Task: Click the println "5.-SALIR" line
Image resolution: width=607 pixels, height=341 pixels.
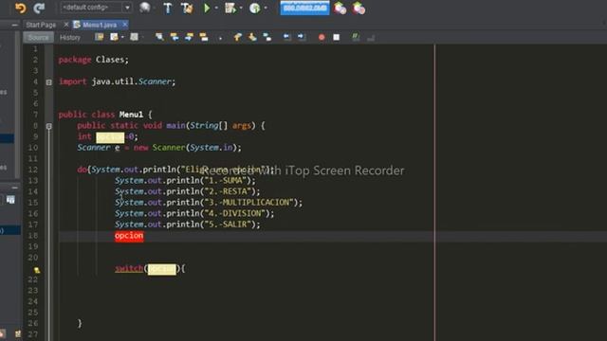Action: (x=188, y=224)
